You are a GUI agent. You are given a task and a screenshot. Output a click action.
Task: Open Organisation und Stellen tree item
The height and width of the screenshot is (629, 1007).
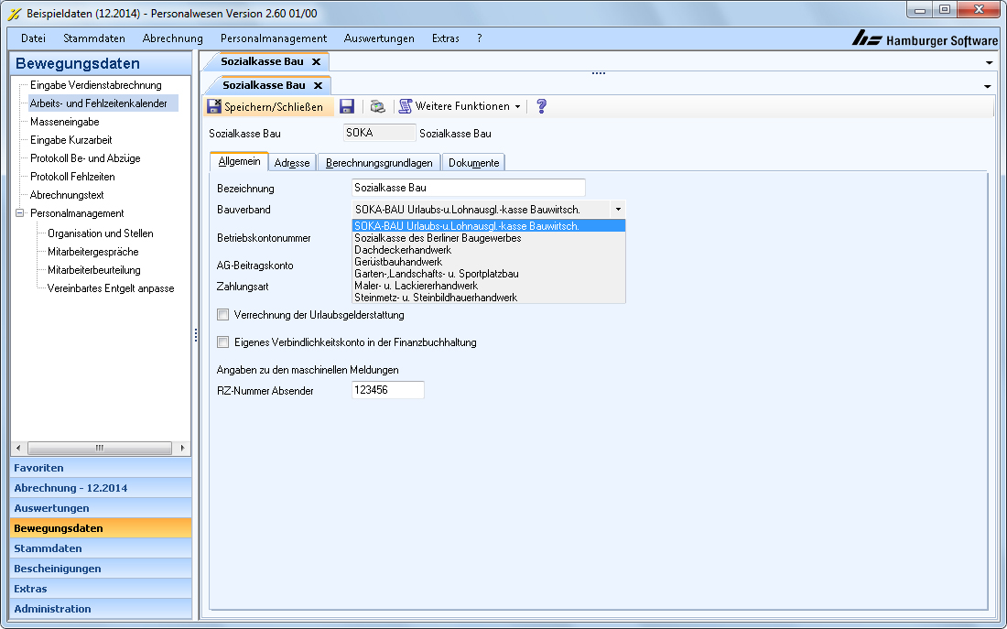pos(100,233)
